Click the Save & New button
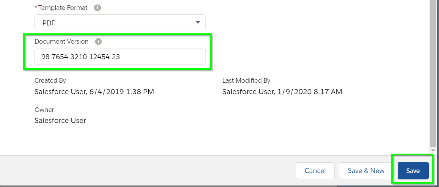 (x=366, y=170)
